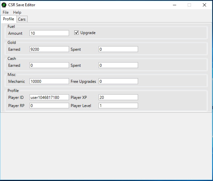Click the Player XP input box

click(x=118, y=97)
